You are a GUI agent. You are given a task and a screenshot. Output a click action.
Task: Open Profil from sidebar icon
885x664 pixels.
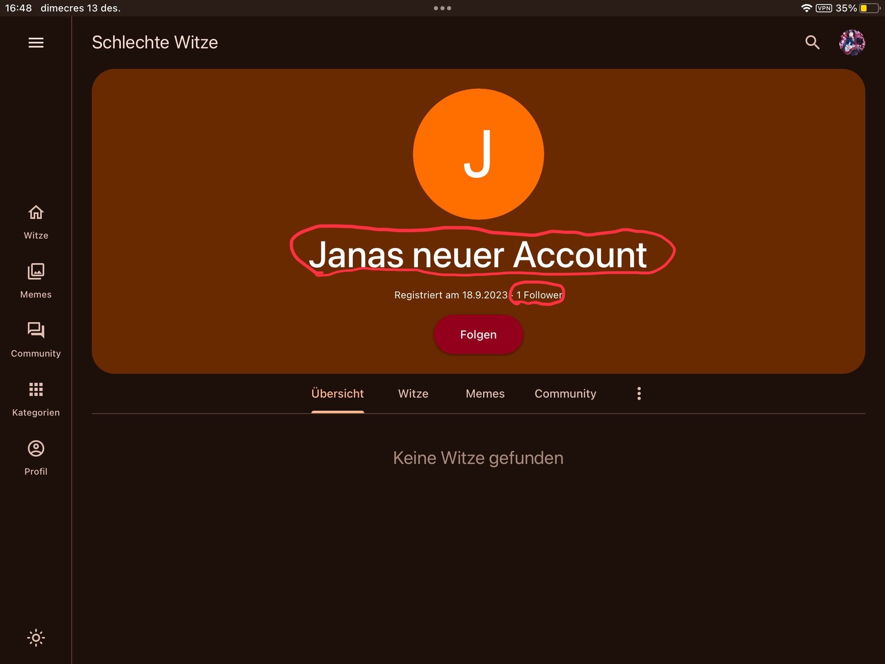coord(35,457)
